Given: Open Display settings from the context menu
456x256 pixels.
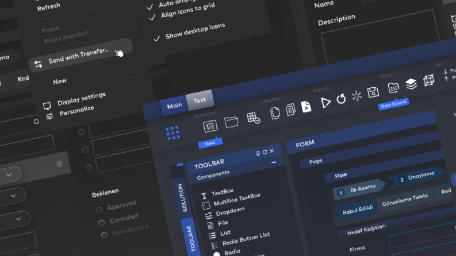Looking at the screenshot, I should [82, 99].
